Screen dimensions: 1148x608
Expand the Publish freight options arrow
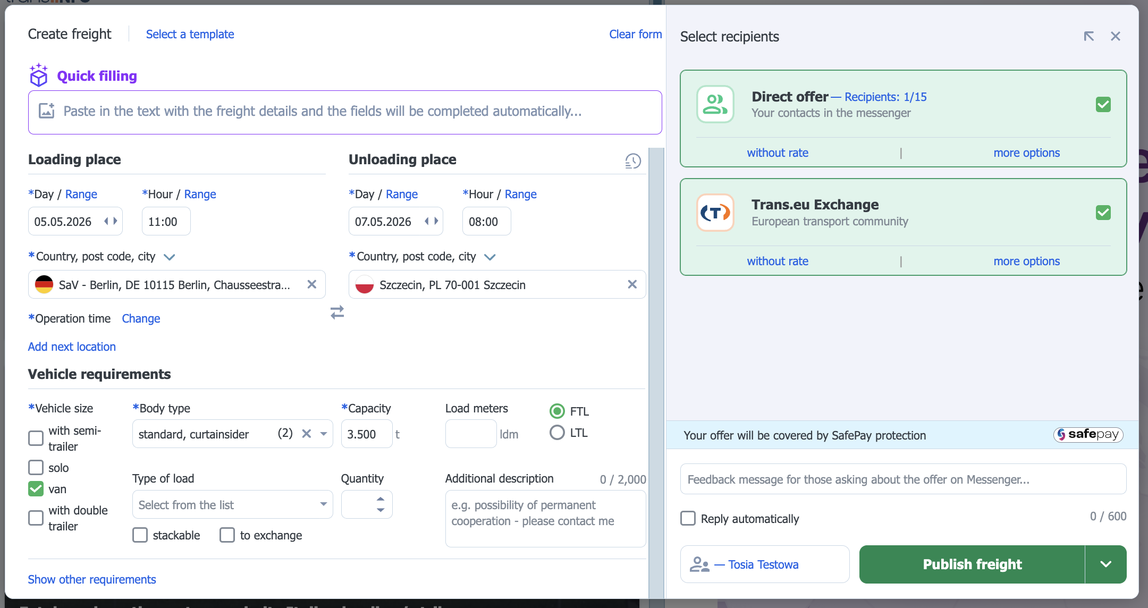click(1105, 564)
